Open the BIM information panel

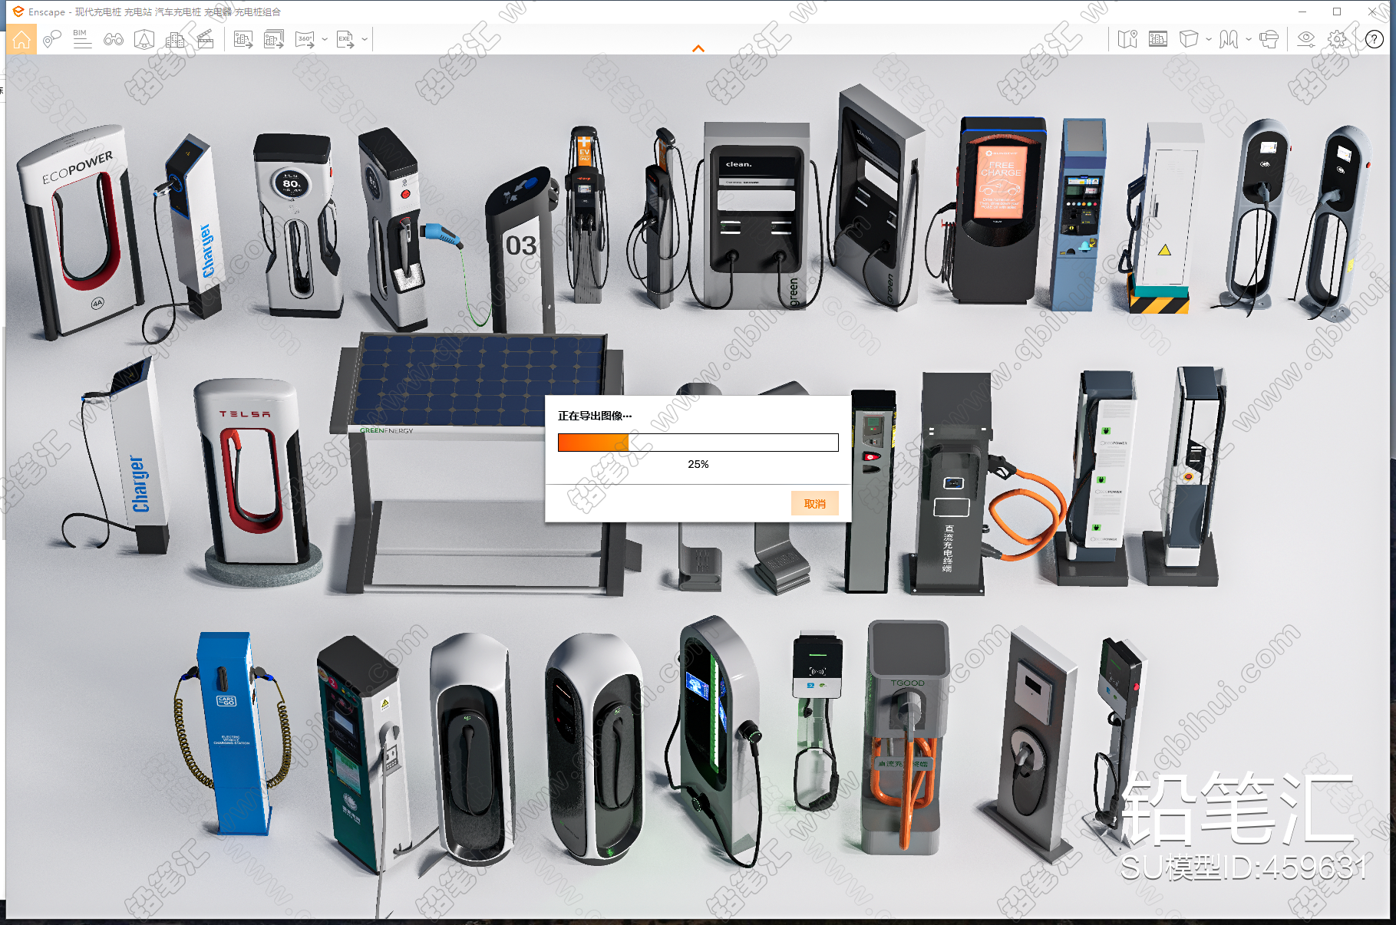point(82,40)
